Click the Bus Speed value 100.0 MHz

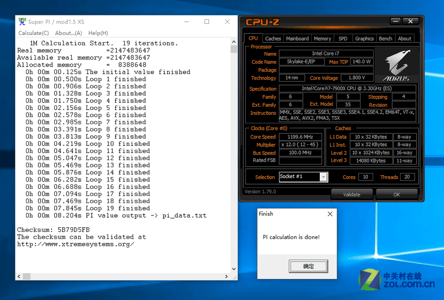(x=300, y=153)
